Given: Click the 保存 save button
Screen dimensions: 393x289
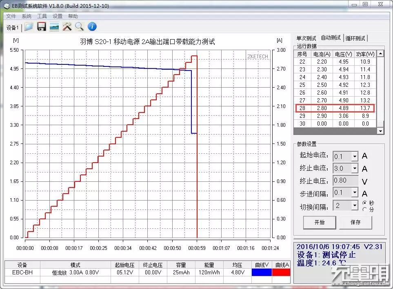Looking at the screenshot, I should click(x=355, y=223).
